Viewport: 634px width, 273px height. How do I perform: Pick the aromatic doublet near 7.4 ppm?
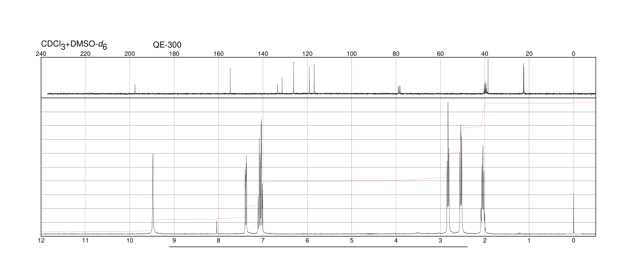pyautogui.click(x=246, y=194)
